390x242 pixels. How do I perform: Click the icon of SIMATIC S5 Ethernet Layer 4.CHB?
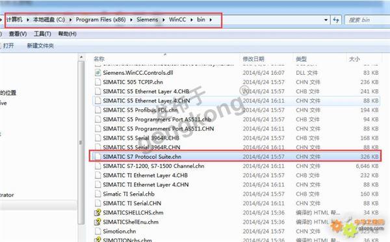pos(98,91)
